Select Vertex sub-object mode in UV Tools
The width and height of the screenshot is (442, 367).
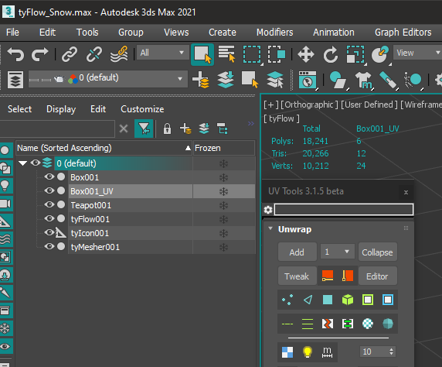click(x=287, y=300)
